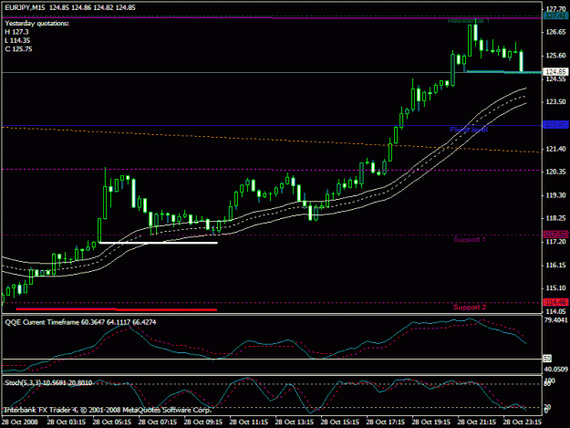Click the blue pivot price tag on axis
The image size is (570, 428).
click(x=555, y=125)
